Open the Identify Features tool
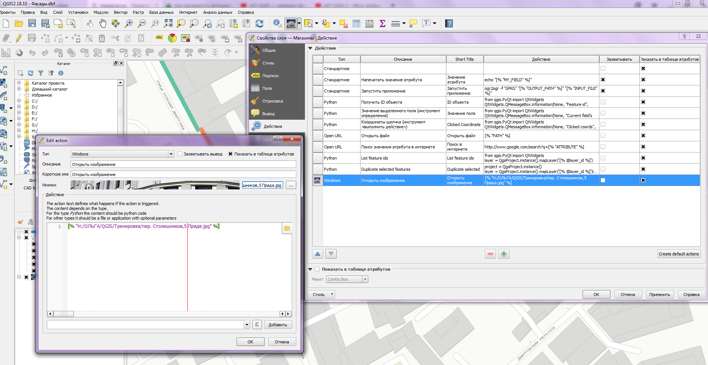Screen dimensions: 708x365 point(277,23)
